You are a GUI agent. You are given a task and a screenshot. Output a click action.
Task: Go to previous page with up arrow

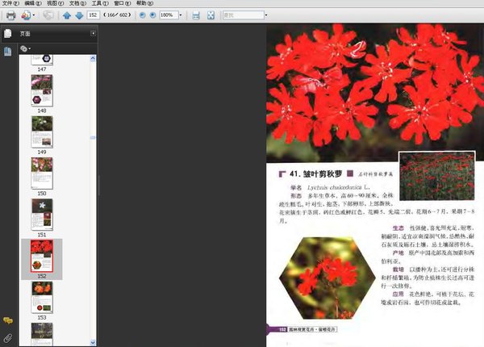67,15
